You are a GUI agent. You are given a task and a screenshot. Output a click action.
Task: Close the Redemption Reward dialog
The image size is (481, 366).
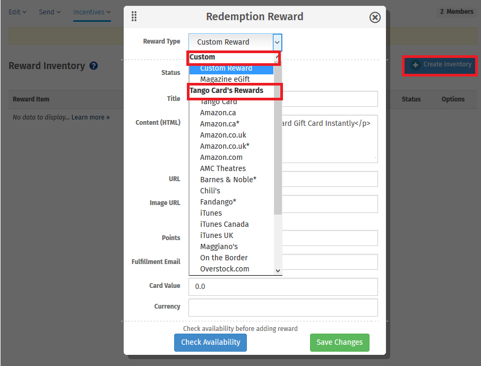[375, 18]
